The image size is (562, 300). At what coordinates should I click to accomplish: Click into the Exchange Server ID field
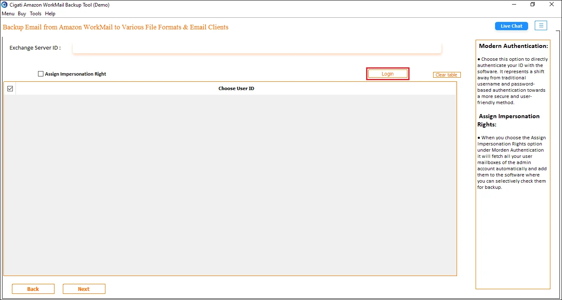257,48
